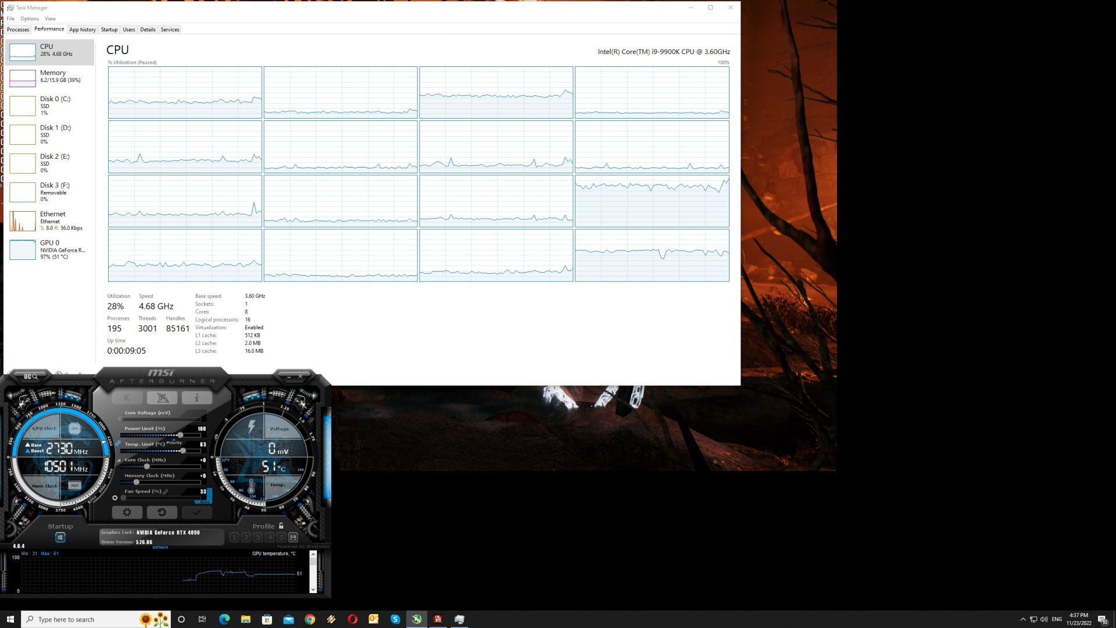
Task: Open the Options menu in Task Manager
Action: click(30, 19)
